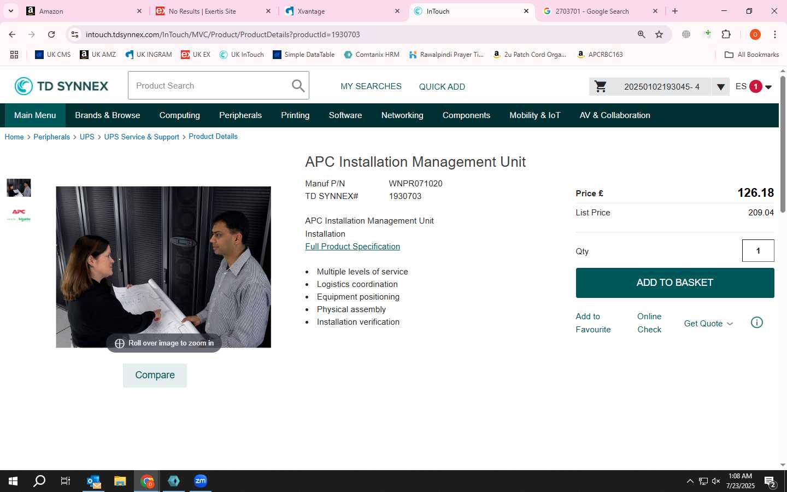Viewport: 787px width, 492px height.
Task: Switch to the No Results Exertis tab
Action: click(x=213, y=11)
